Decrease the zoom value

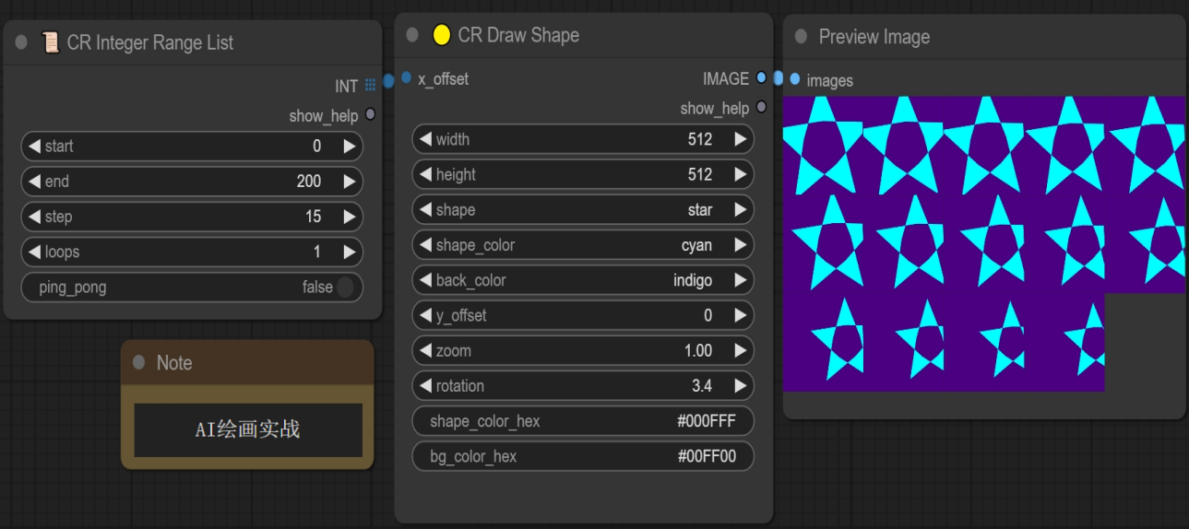pyautogui.click(x=426, y=351)
